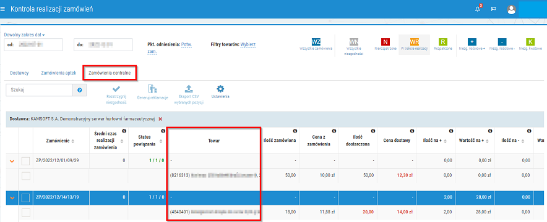
Task: Focus the Szukaj search box
Action: coord(40,90)
